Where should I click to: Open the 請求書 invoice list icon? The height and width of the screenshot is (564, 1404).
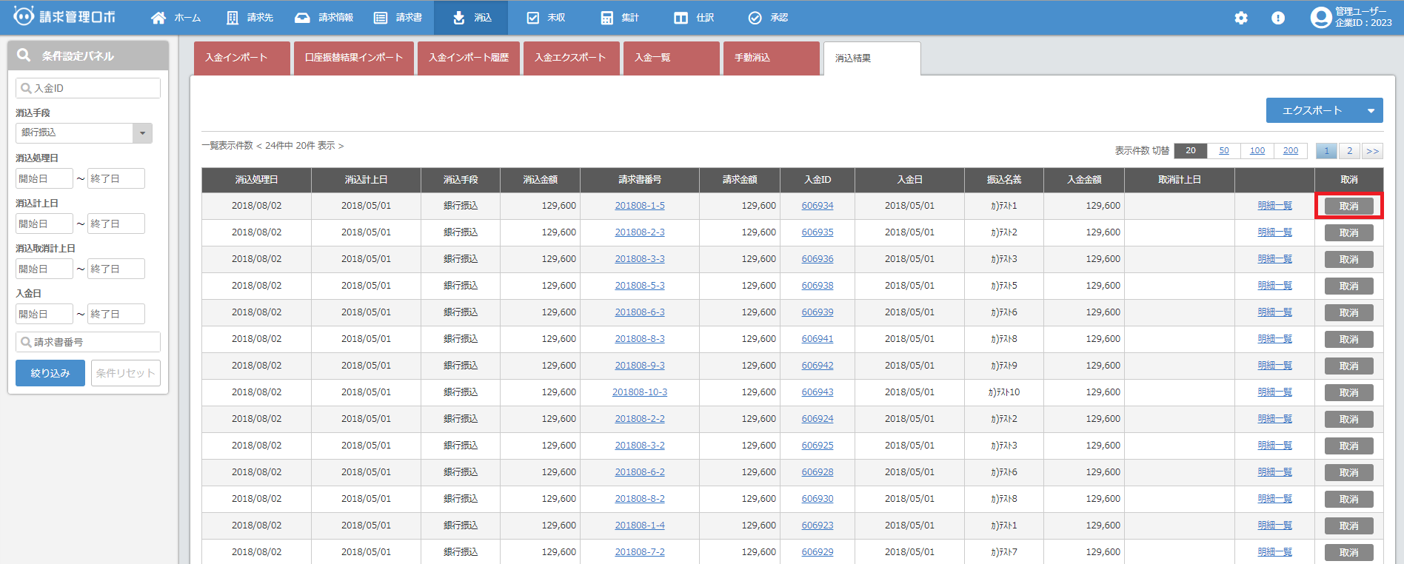tap(381, 18)
